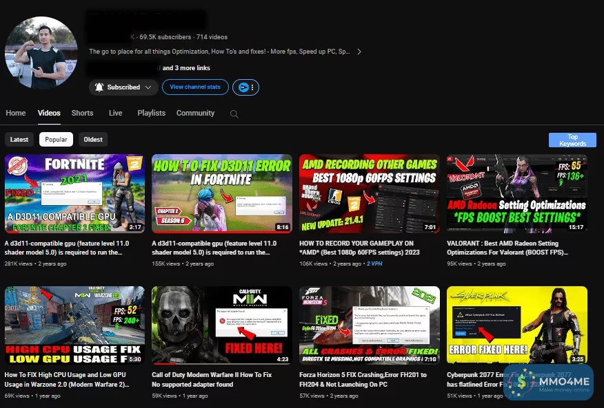Click title 'HOW TO RECORD YOUR GAMEPLAY ON AMD'
604x408 pixels.
tap(359, 248)
